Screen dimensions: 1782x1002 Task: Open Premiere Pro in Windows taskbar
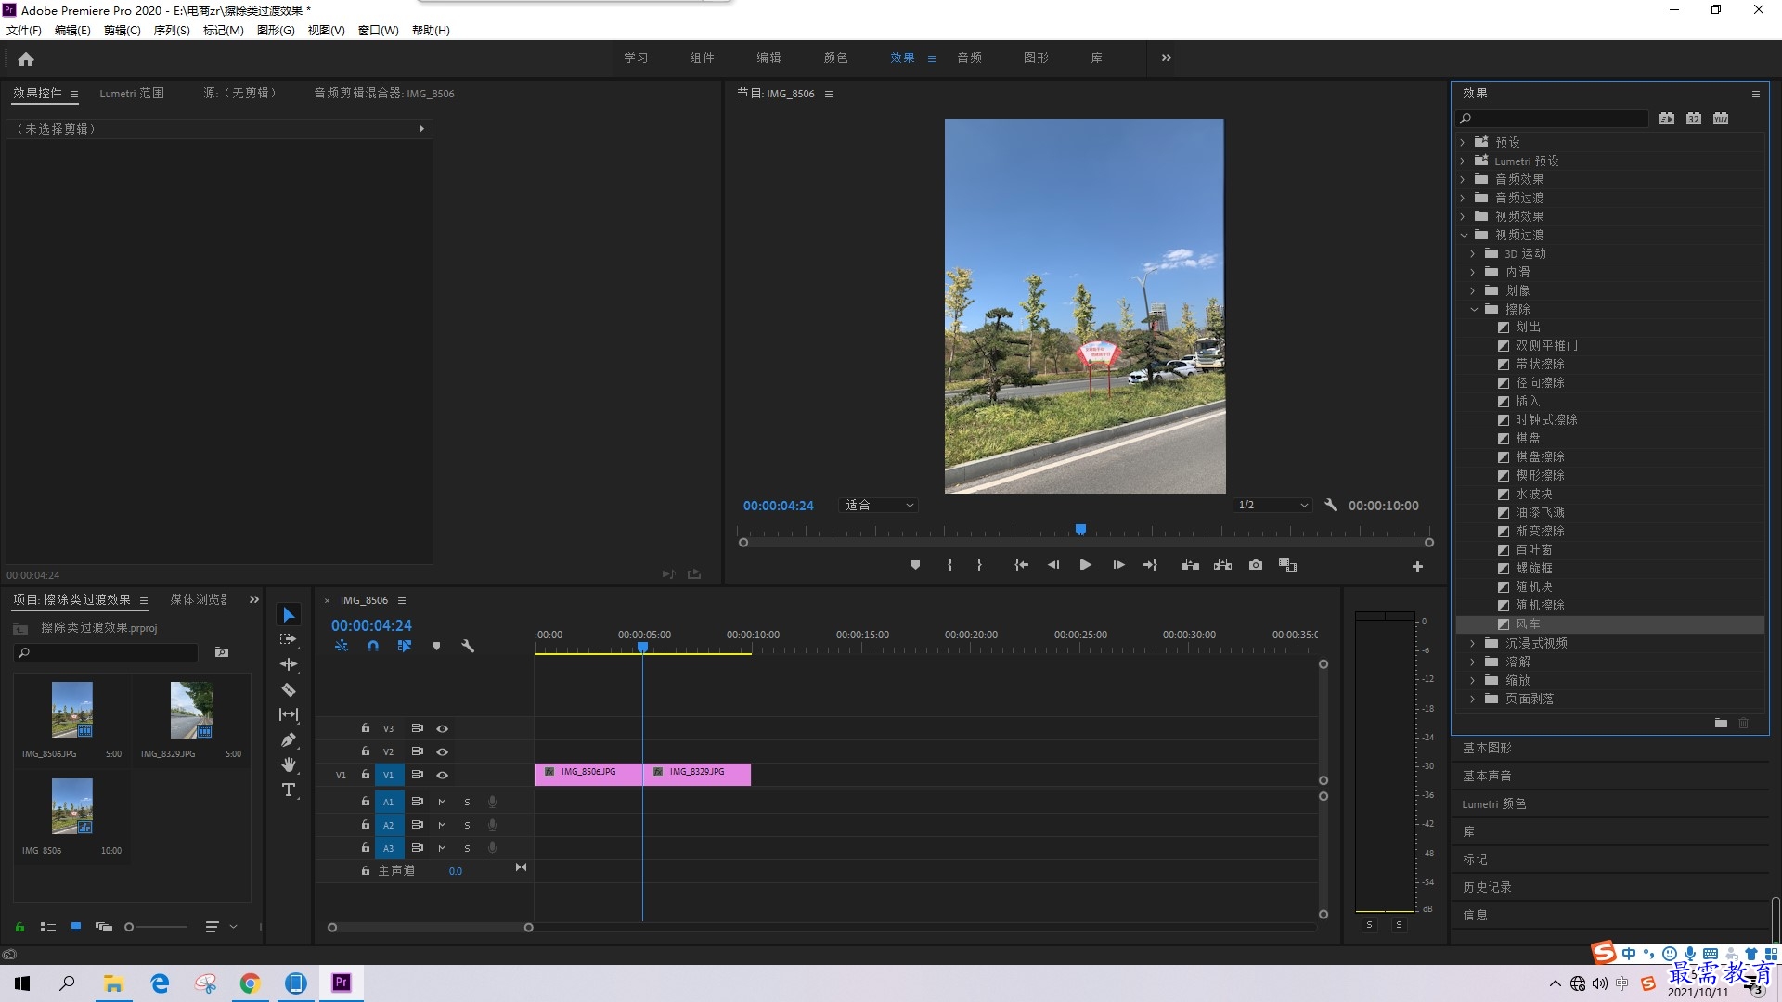pos(341,983)
